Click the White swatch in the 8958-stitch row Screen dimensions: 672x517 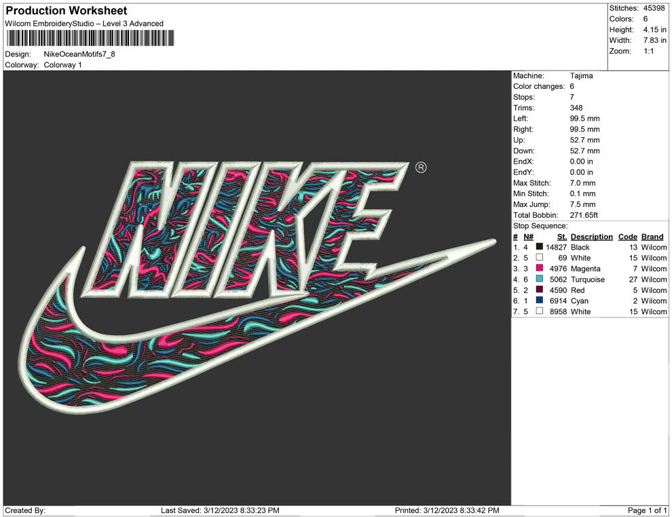pos(540,311)
